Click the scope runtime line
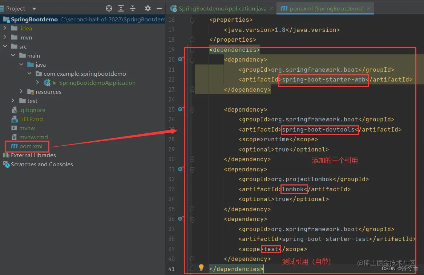The width and height of the screenshot is (424, 275). pyautogui.click(x=278, y=139)
